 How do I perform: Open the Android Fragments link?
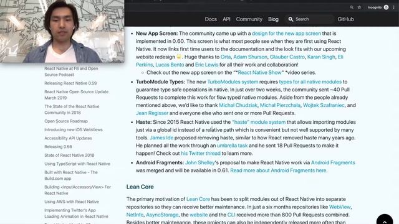click(x=333, y=162)
